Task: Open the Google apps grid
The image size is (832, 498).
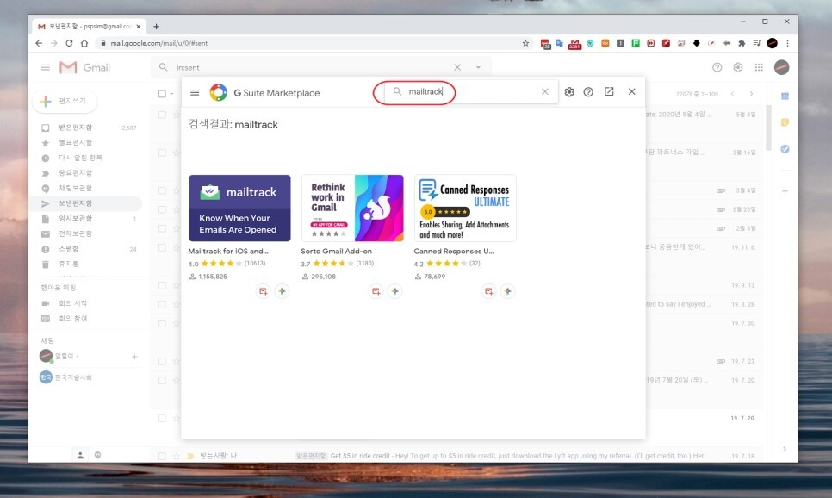Action: click(759, 67)
